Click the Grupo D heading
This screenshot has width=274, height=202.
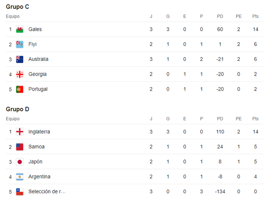(17, 109)
